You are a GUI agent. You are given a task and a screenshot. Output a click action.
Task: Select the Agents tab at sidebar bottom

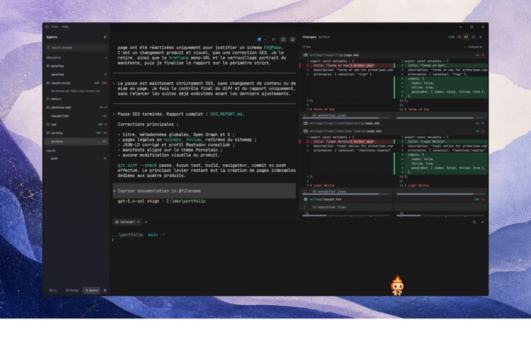click(x=92, y=290)
